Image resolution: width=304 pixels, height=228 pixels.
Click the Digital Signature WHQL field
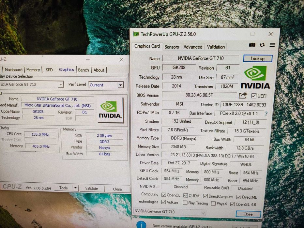point(246,164)
